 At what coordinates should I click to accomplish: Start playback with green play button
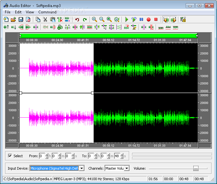(x=127, y=19)
